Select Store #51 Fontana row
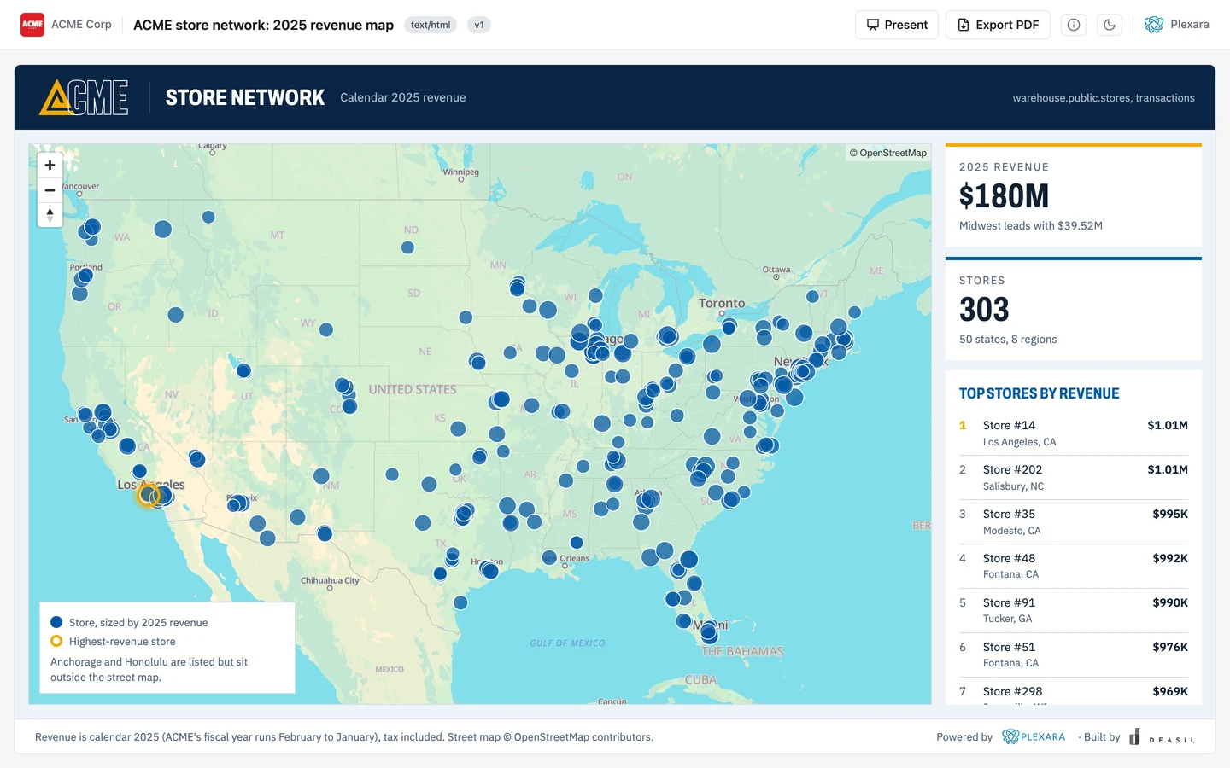The image size is (1230, 768). coord(1074,655)
